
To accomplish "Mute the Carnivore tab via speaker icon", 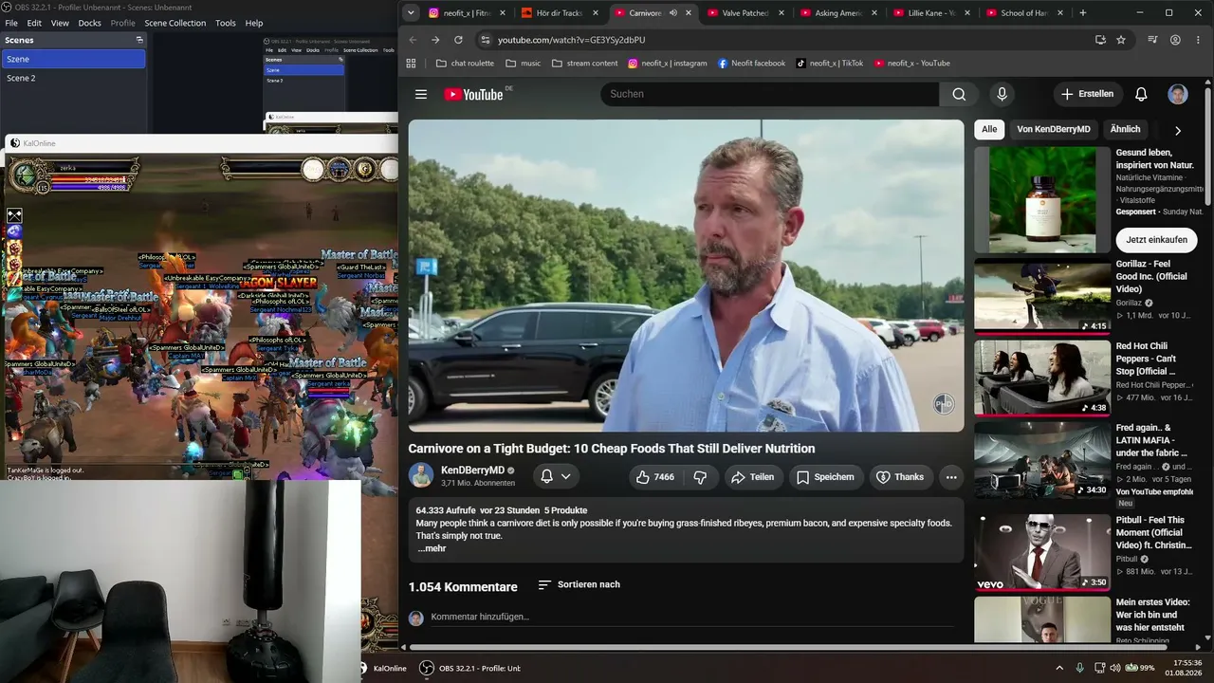I will click(673, 13).
